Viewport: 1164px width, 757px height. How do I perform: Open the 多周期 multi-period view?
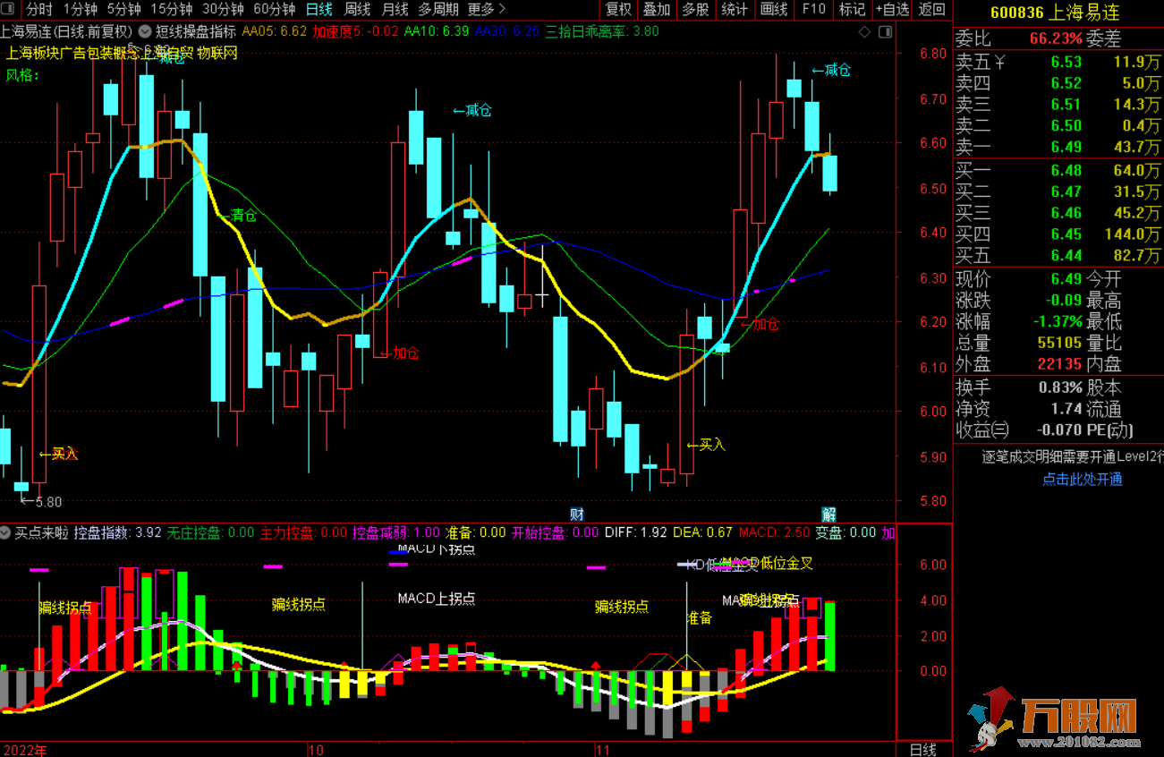click(438, 10)
